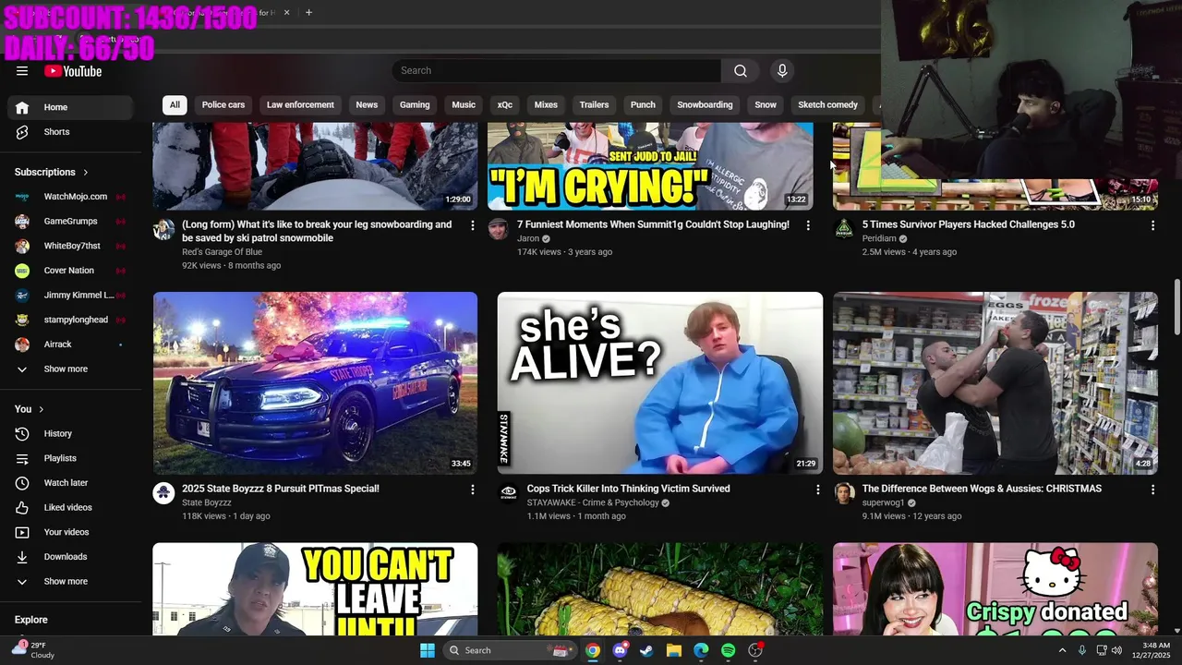The width and height of the screenshot is (1182, 665).
Task: Open File Explorer from the taskbar
Action: [x=673, y=650]
